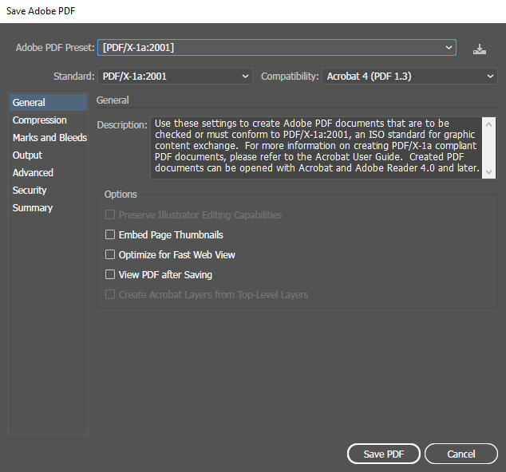The image size is (506, 472).
Task: Switch to the Compression section
Action: [48, 120]
